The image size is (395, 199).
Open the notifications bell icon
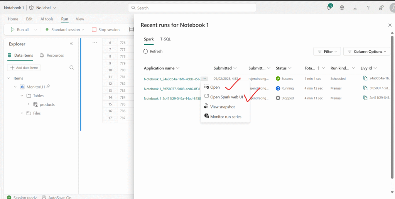pyautogui.click(x=329, y=8)
